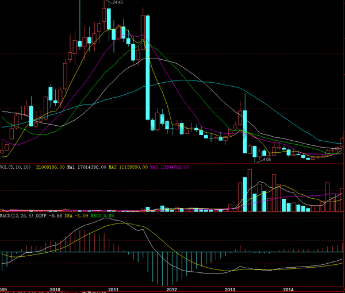Jump to the 2011 time axis marker

[114, 289]
